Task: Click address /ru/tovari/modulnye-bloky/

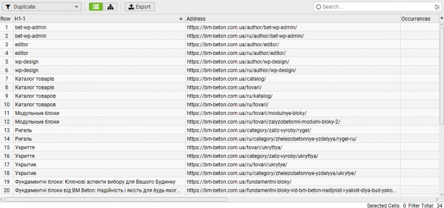Action: click(x=293, y=113)
